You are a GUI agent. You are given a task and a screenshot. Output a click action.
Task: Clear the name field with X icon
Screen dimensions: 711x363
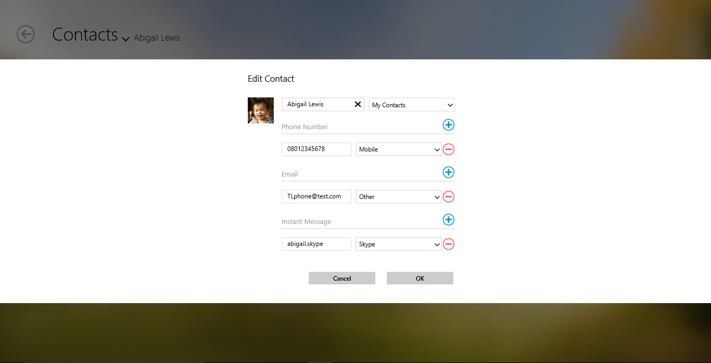358,104
